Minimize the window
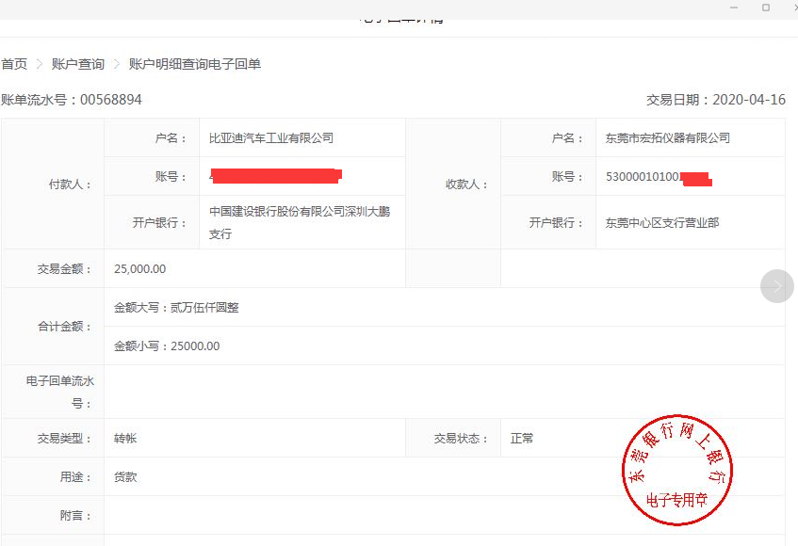Screen dimensions: 798x546 [733, 8]
